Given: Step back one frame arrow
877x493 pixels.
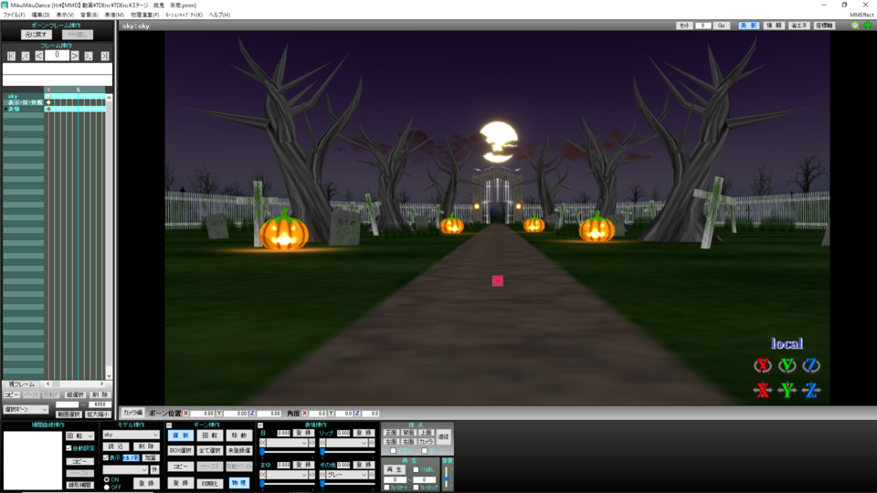Looking at the screenshot, I should pyautogui.click(x=38, y=56).
